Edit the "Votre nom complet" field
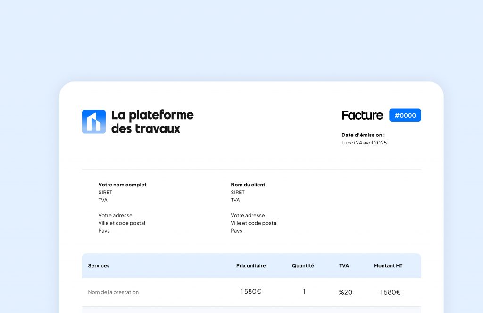 pos(122,185)
